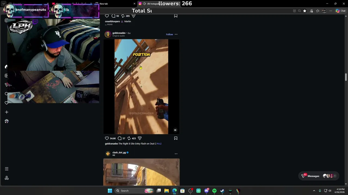Open the Windows Start menu
The height and width of the screenshot is (195, 348).
[x=110, y=191]
